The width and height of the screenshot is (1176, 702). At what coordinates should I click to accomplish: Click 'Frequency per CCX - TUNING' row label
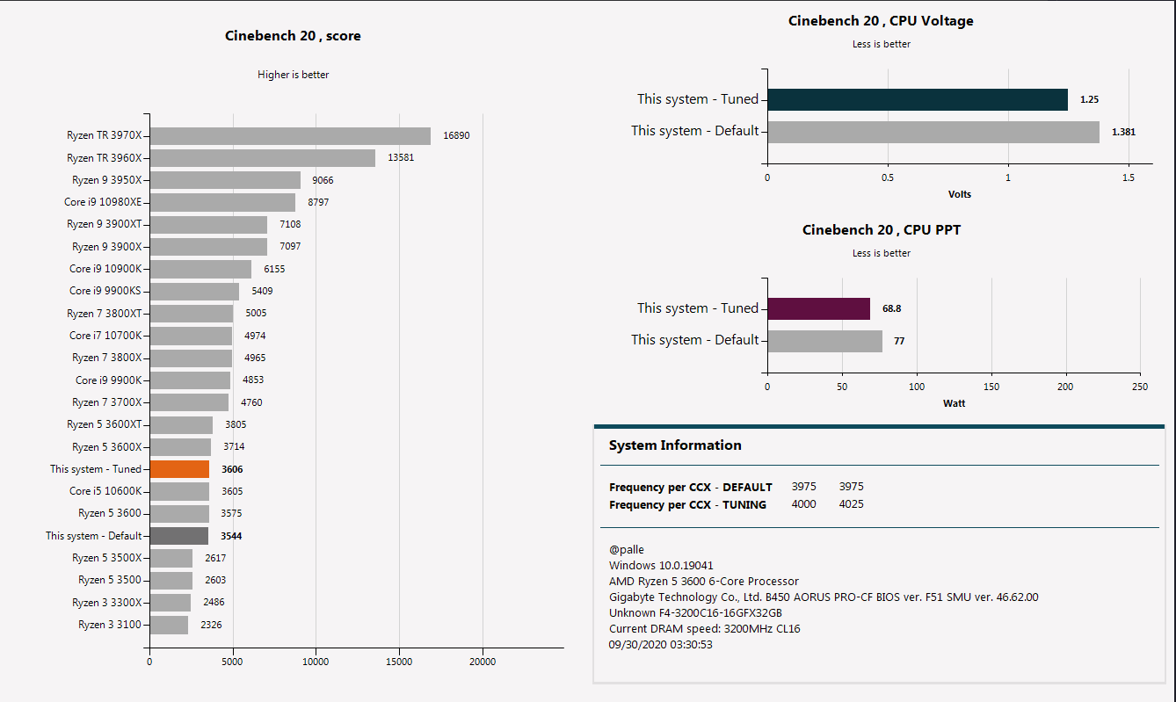point(687,505)
